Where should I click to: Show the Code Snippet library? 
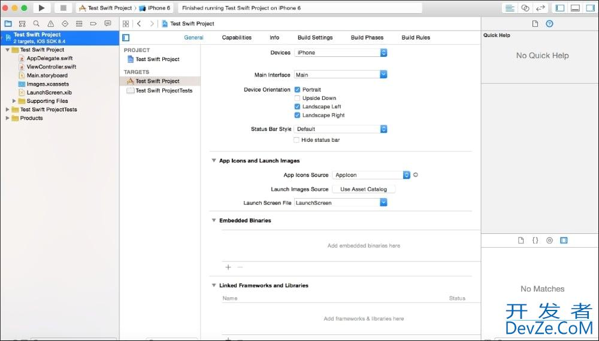[x=535, y=240]
